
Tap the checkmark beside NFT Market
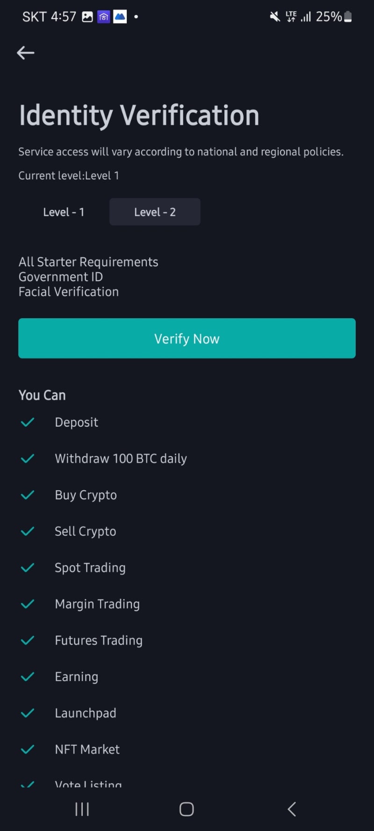(28, 750)
